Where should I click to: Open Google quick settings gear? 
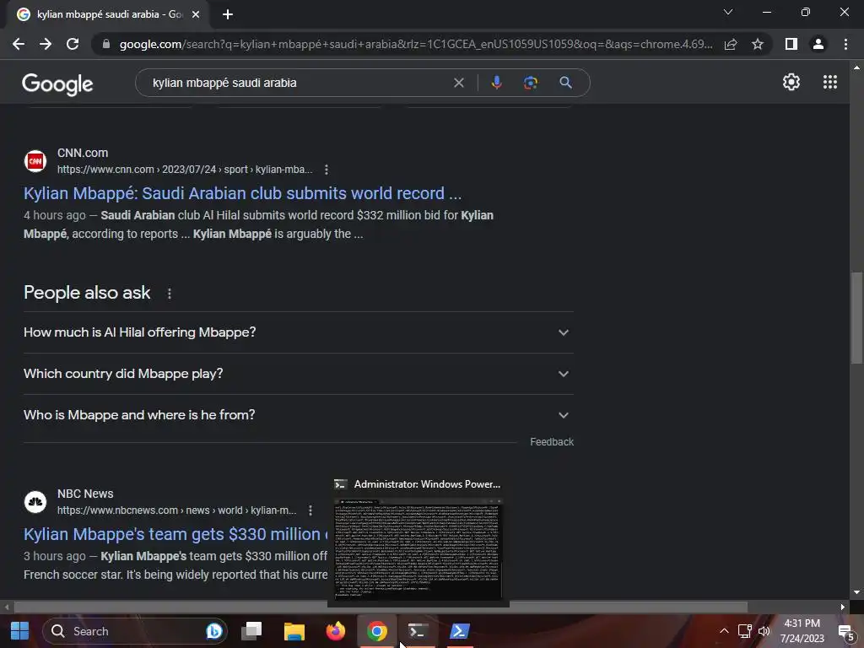point(791,82)
